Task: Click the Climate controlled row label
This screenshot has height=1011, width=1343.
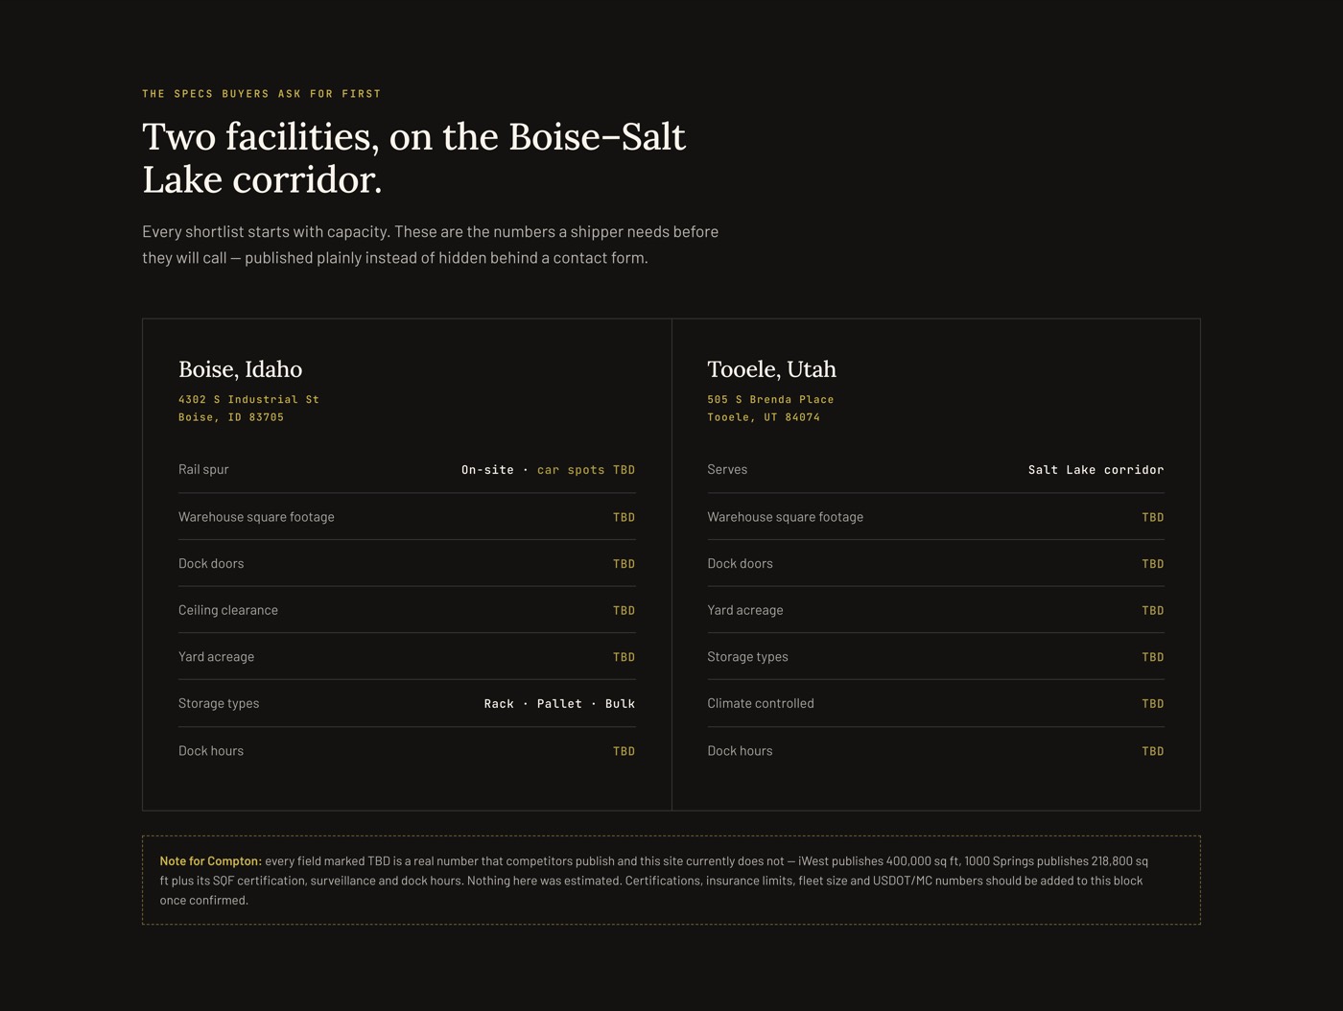Action: (x=761, y=703)
